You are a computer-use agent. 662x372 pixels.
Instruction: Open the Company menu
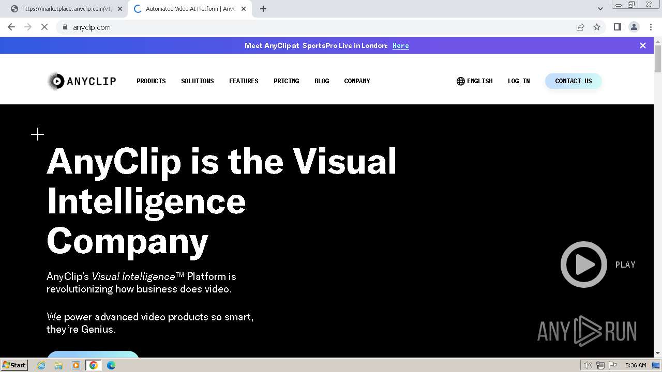coord(357,81)
